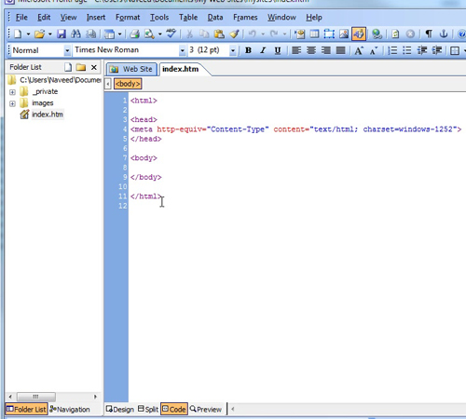Toggle Show All paragraph marks icon

click(429, 34)
